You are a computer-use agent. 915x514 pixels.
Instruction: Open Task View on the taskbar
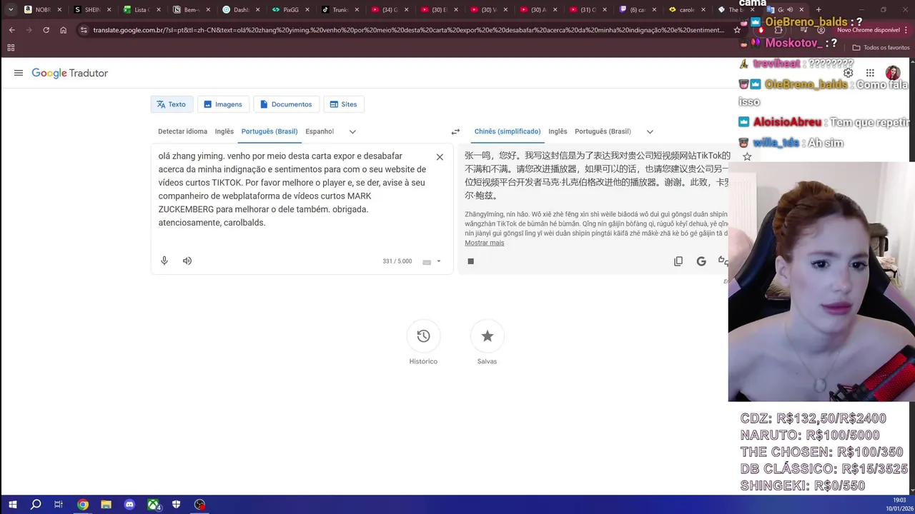pyautogui.click(x=59, y=505)
